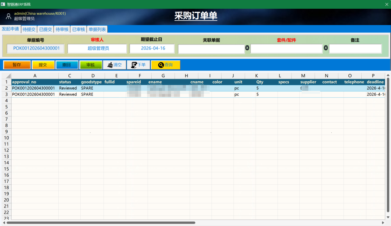Click the ERP app icon in title bar
This screenshot has width=391, height=226.
[x=3, y=4]
